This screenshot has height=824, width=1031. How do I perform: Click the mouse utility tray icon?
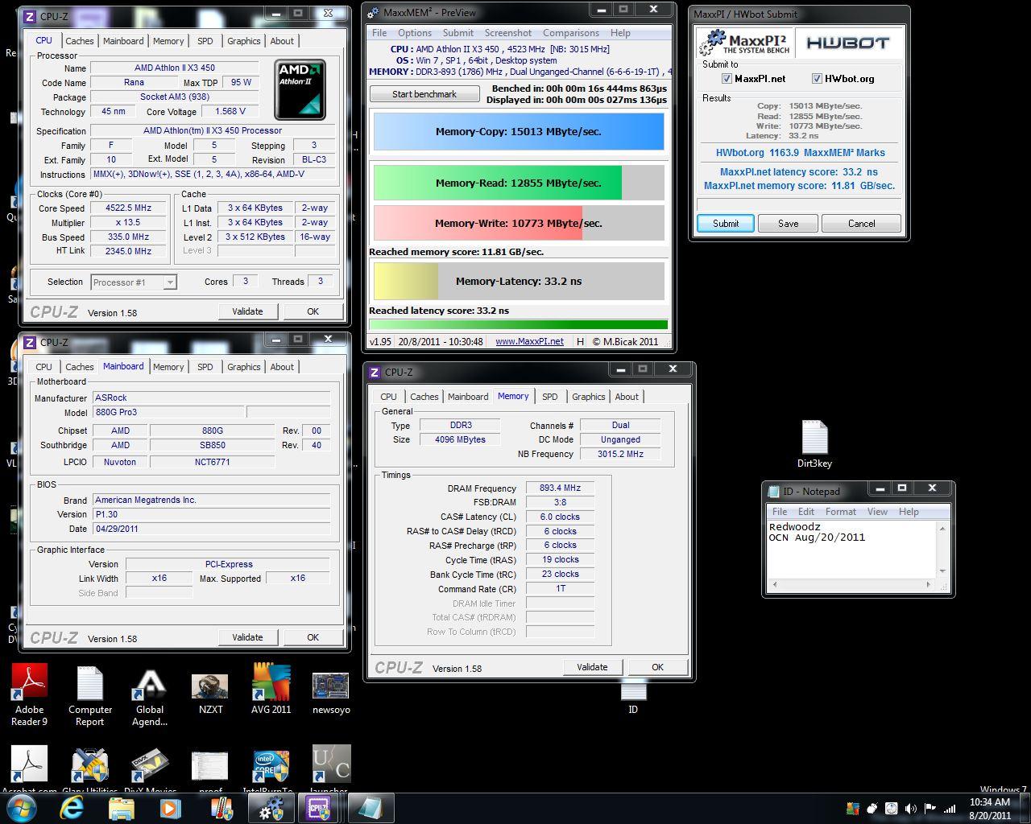click(x=872, y=809)
